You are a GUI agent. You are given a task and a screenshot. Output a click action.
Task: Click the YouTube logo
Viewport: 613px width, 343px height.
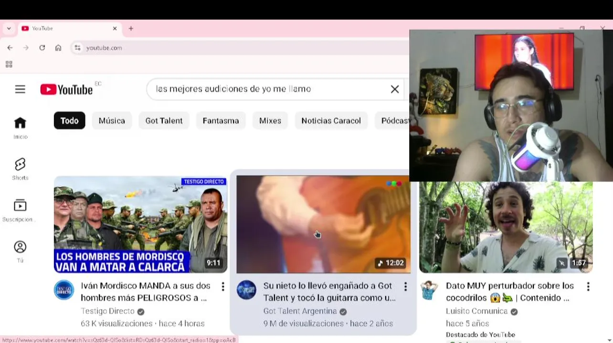66,90
